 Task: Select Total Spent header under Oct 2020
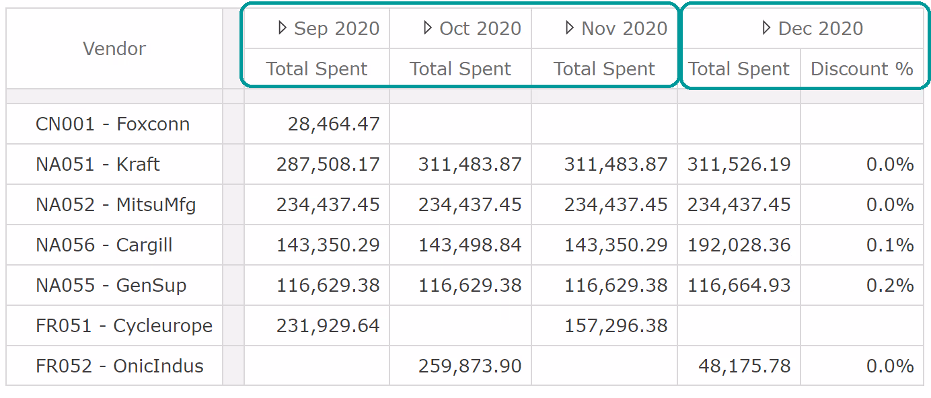coord(461,69)
